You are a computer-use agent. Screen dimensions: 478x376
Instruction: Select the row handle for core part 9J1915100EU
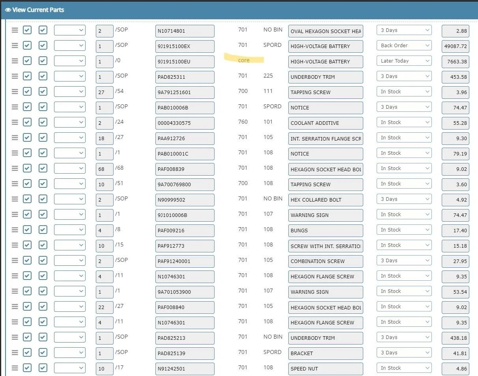(15, 61)
